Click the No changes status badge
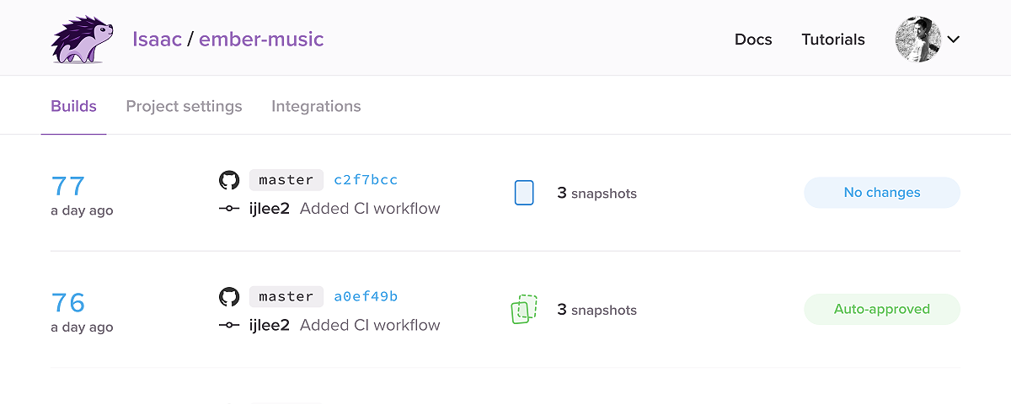This screenshot has height=404, width=1011. tap(882, 193)
